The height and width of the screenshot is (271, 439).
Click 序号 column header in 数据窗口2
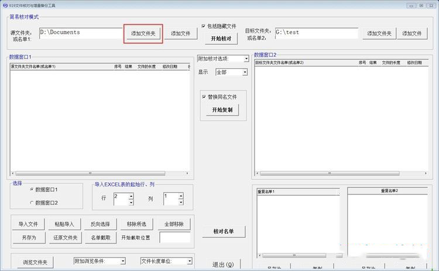(x=362, y=62)
